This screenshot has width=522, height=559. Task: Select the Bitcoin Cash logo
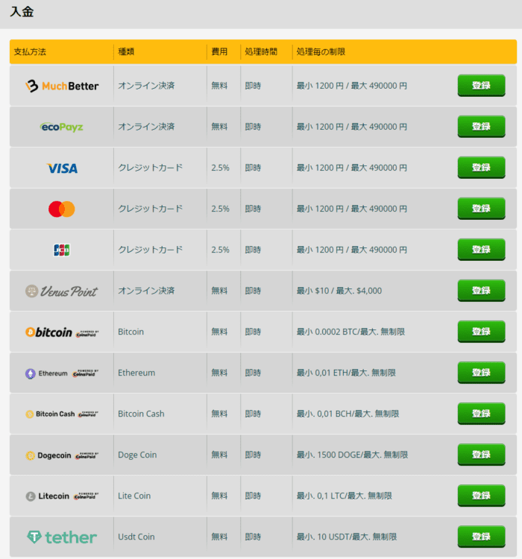point(62,414)
